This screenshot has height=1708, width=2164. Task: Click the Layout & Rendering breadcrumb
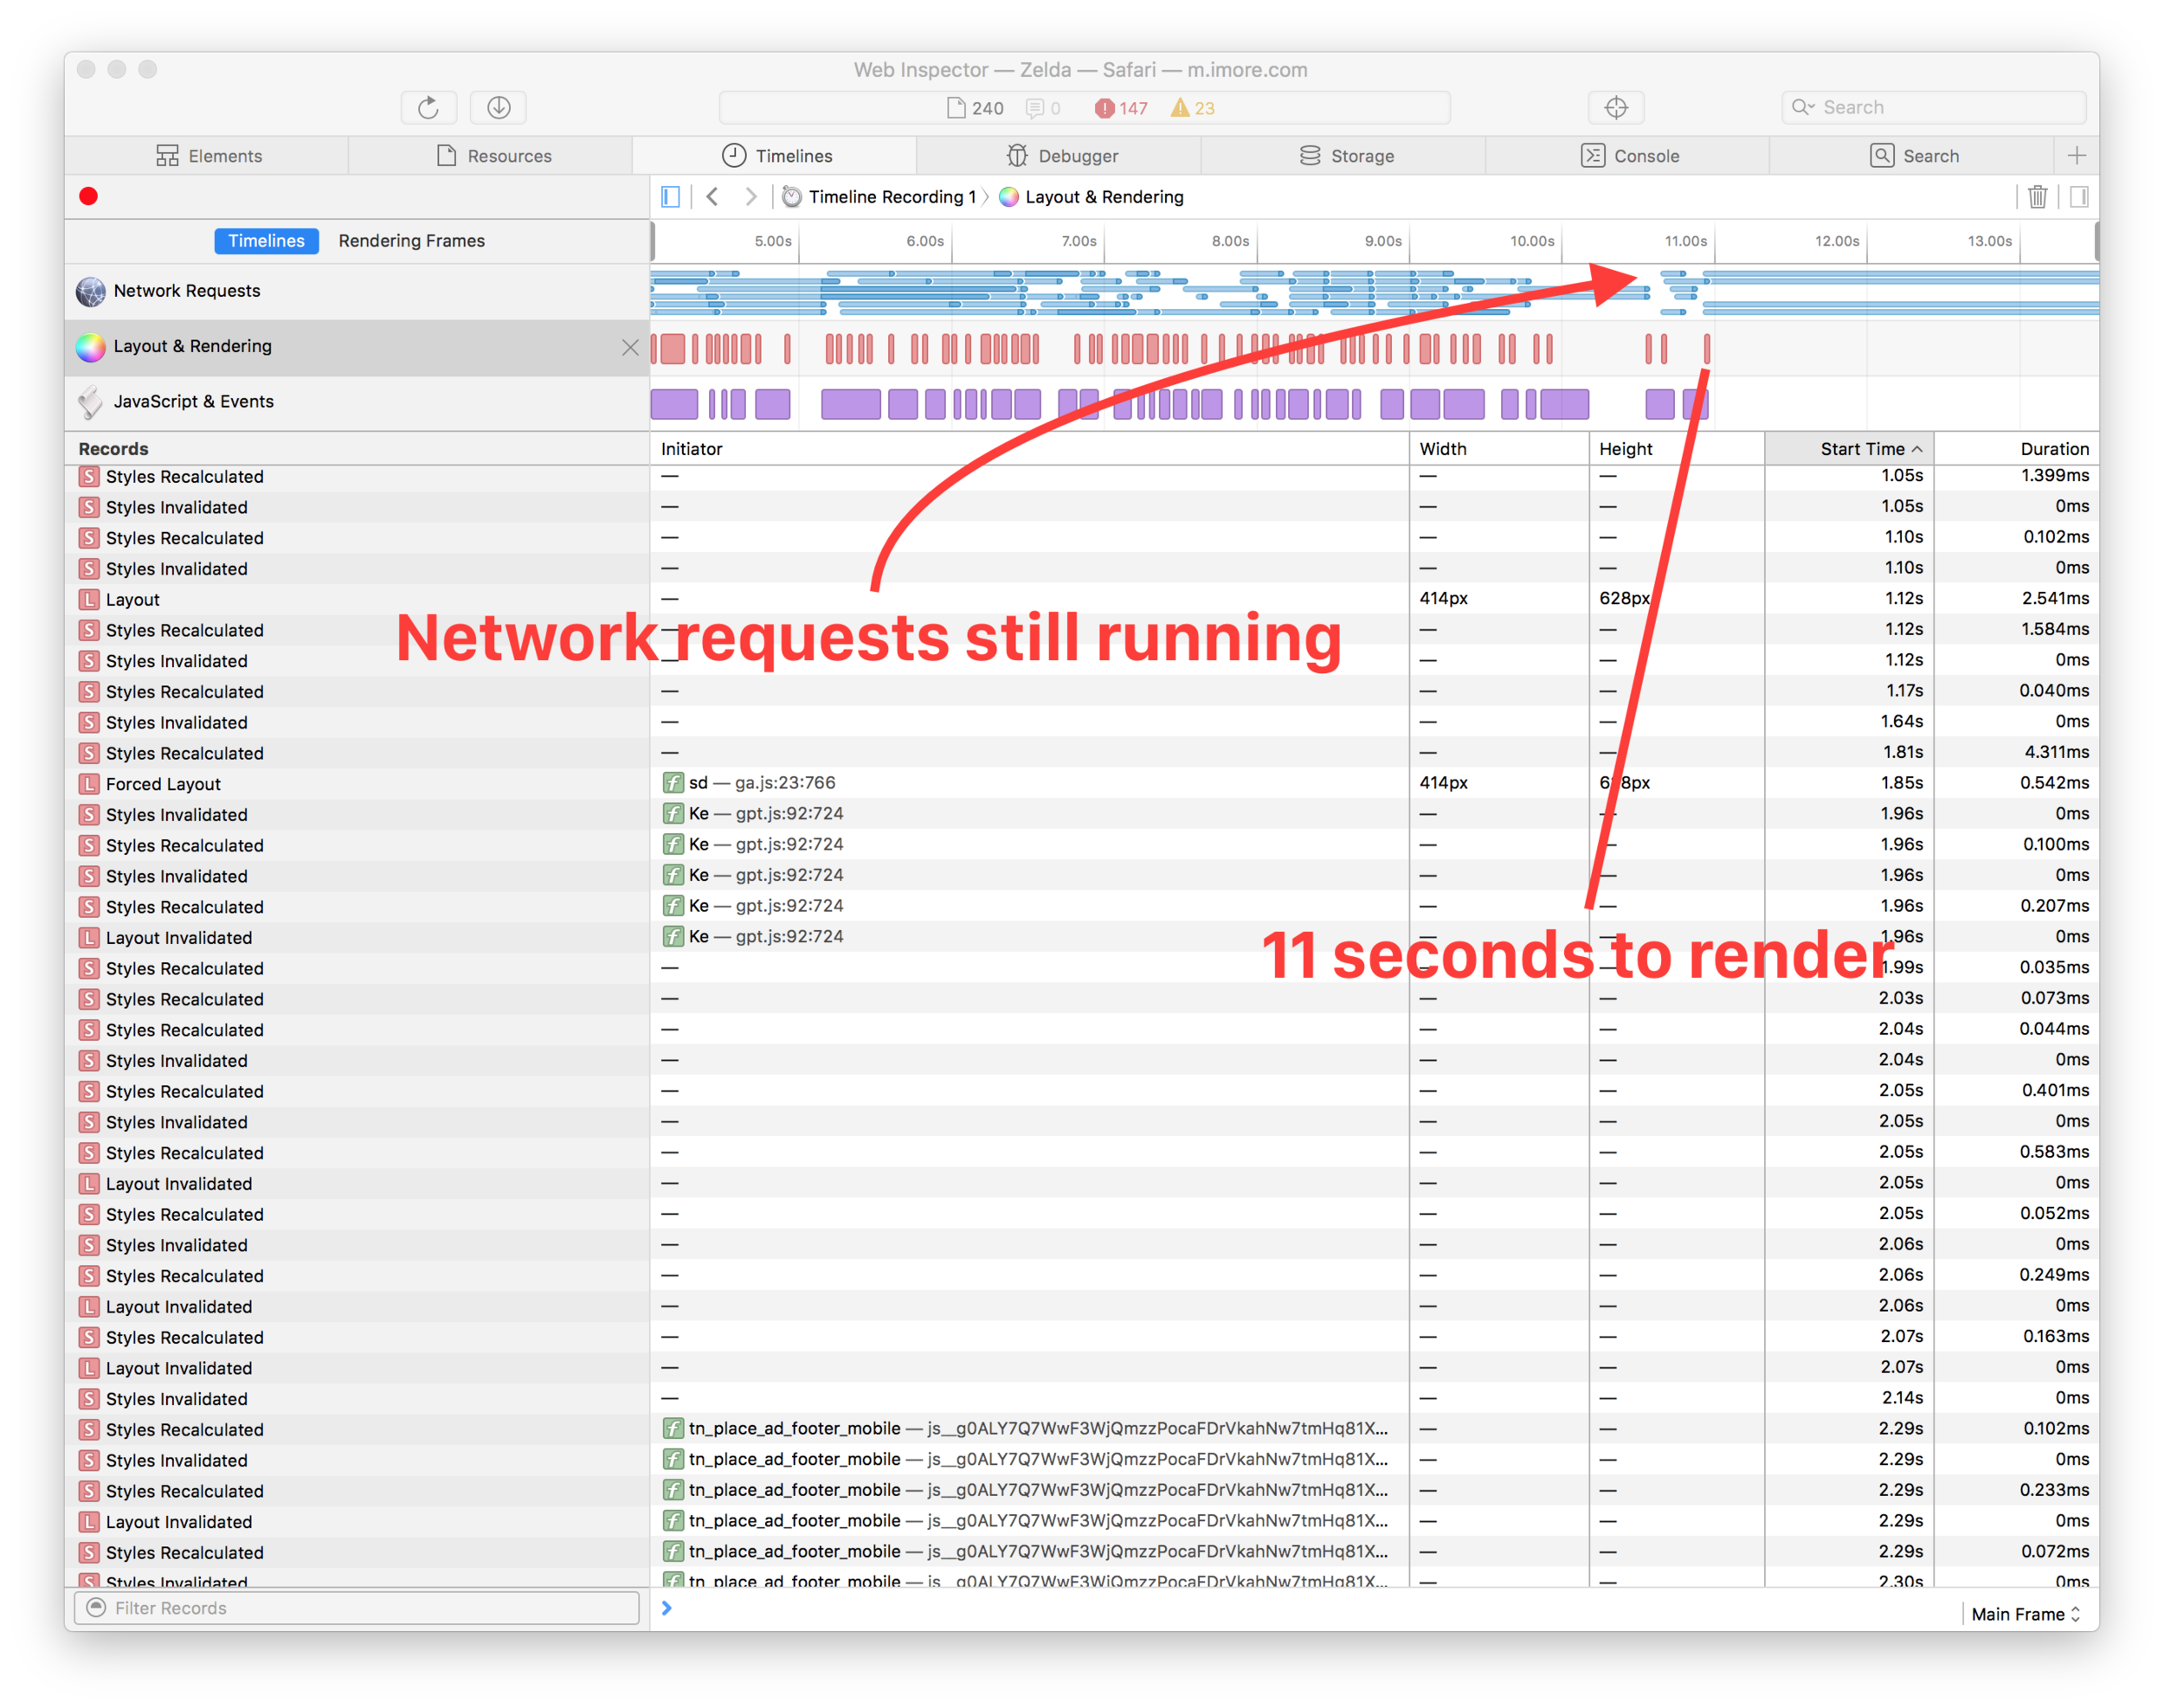[x=1092, y=197]
